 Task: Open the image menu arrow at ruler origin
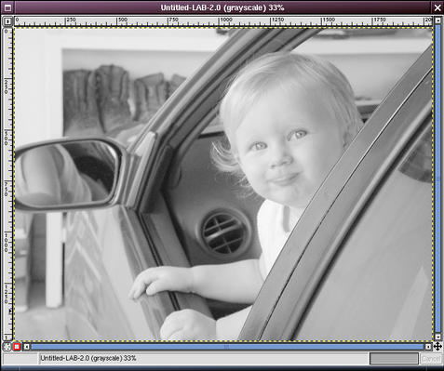coord(7,21)
